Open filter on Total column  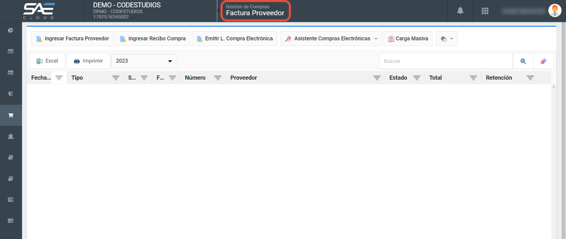pyautogui.click(x=473, y=78)
